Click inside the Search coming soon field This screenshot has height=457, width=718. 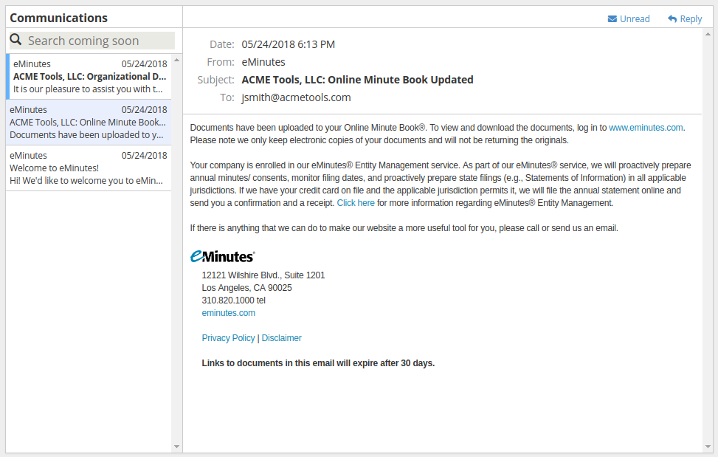[x=100, y=41]
